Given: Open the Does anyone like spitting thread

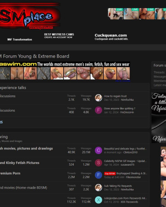Looking at the screenshot, I should pos(119,108).
